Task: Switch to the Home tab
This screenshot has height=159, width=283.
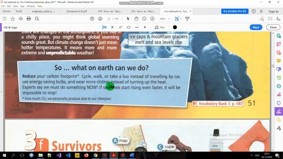Action: point(7,11)
